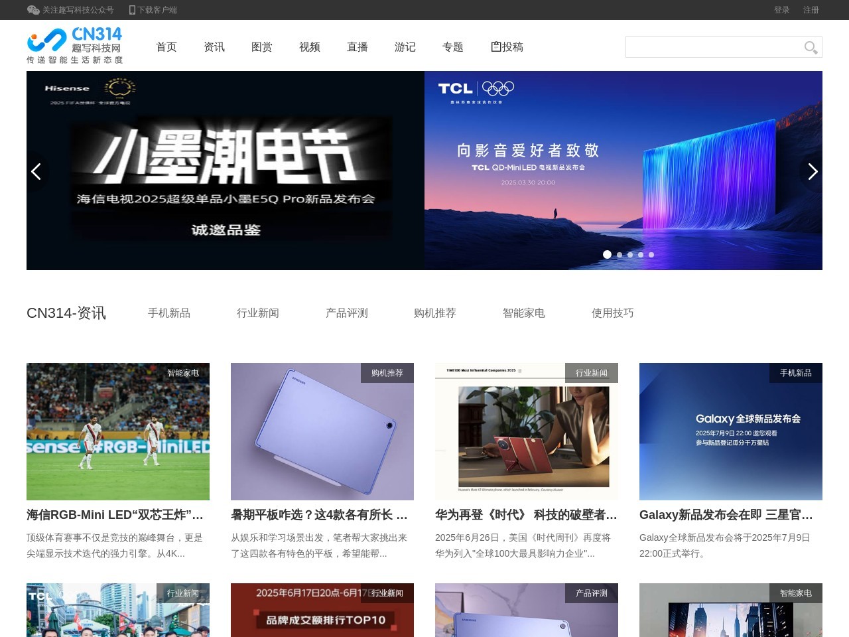
Task: Click the download client phone icon
Action: [x=132, y=9]
